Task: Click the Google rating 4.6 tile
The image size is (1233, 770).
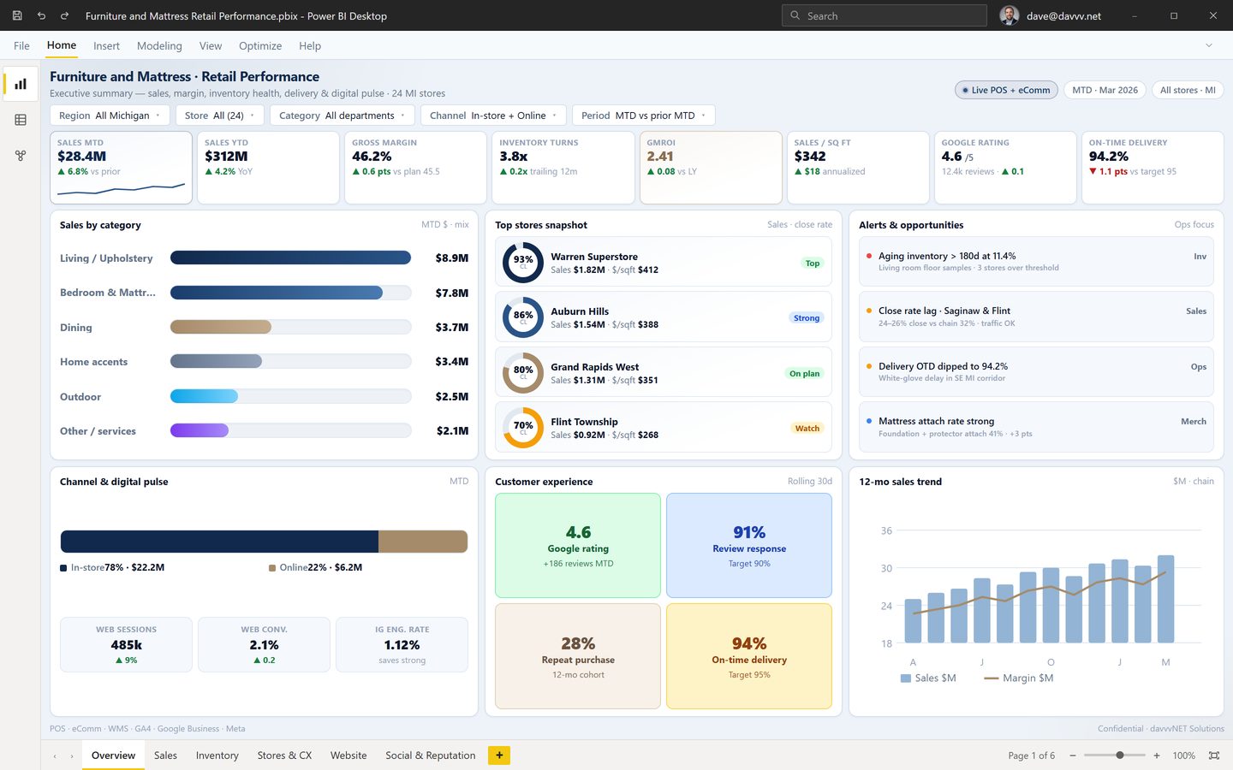Action: tap(578, 546)
